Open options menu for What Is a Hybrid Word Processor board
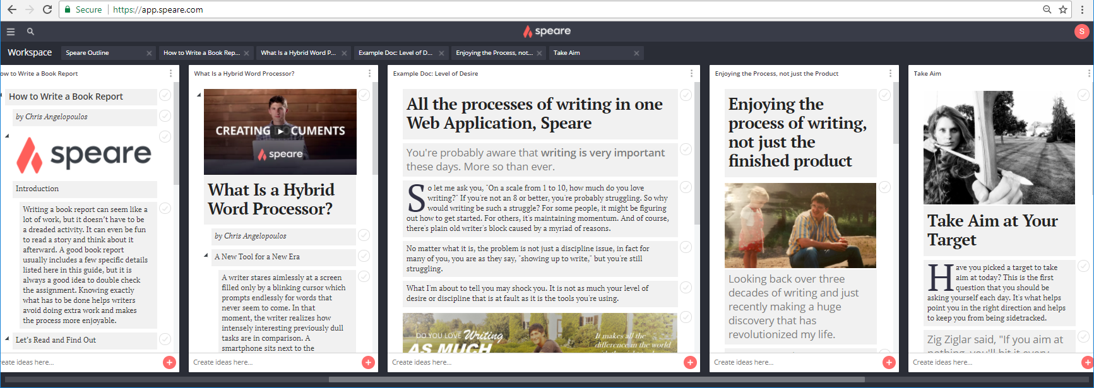The width and height of the screenshot is (1094, 388). click(x=369, y=74)
